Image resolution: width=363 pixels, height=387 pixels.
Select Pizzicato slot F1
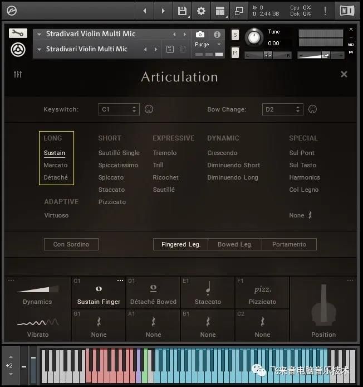tap(262, 292)
